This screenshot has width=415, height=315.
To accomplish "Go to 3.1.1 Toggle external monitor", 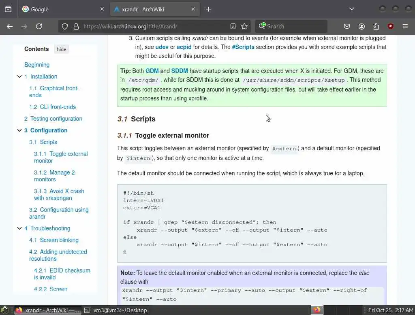I will coord(61,157).
